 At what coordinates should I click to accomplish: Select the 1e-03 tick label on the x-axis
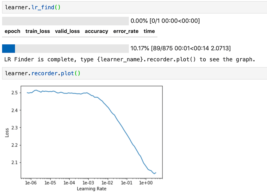tap(89, 183)
